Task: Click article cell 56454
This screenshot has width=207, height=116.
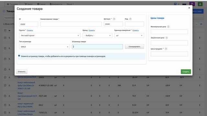Action: (x=41, y=77)
